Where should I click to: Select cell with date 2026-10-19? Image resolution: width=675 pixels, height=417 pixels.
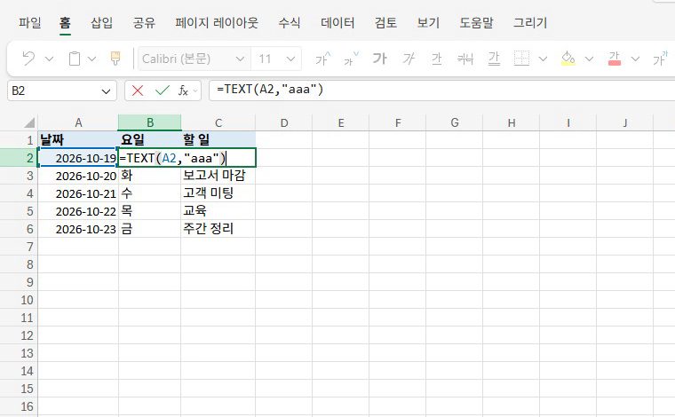pyautogui.click(x=78, y=158)
